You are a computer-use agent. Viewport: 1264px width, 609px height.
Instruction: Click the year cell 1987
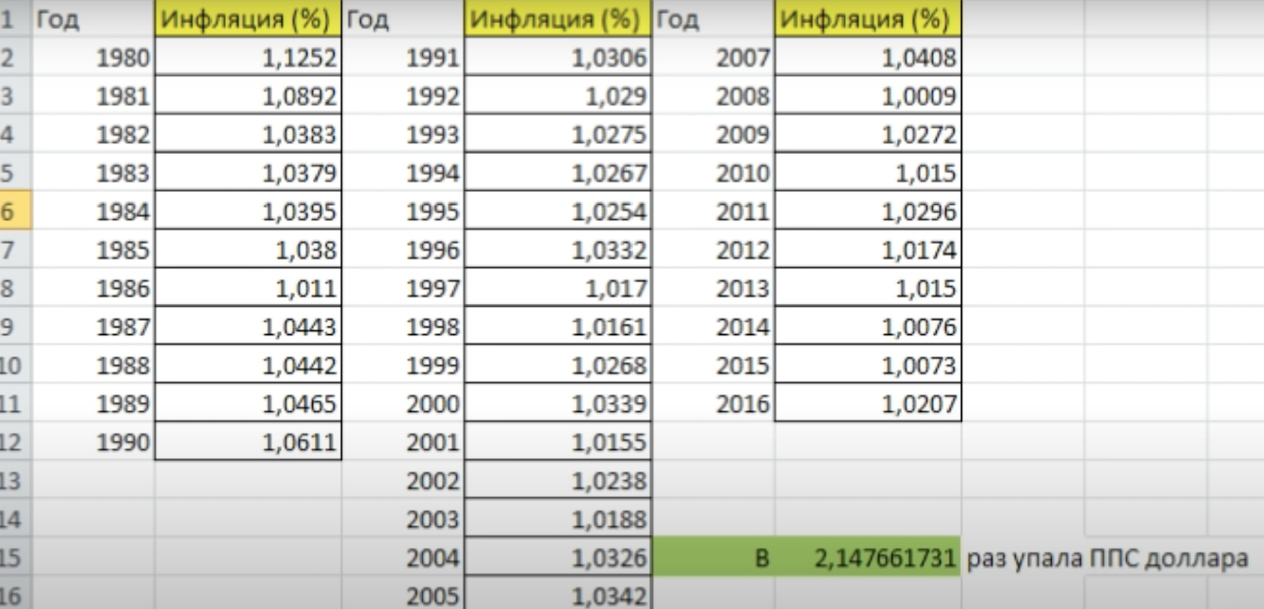tap(94, 326)
